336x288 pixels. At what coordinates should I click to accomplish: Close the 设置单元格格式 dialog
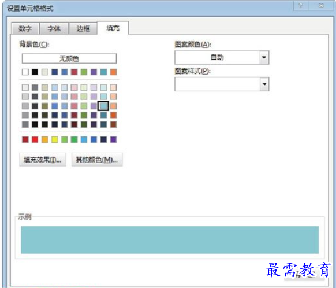(x=321, y=6)
